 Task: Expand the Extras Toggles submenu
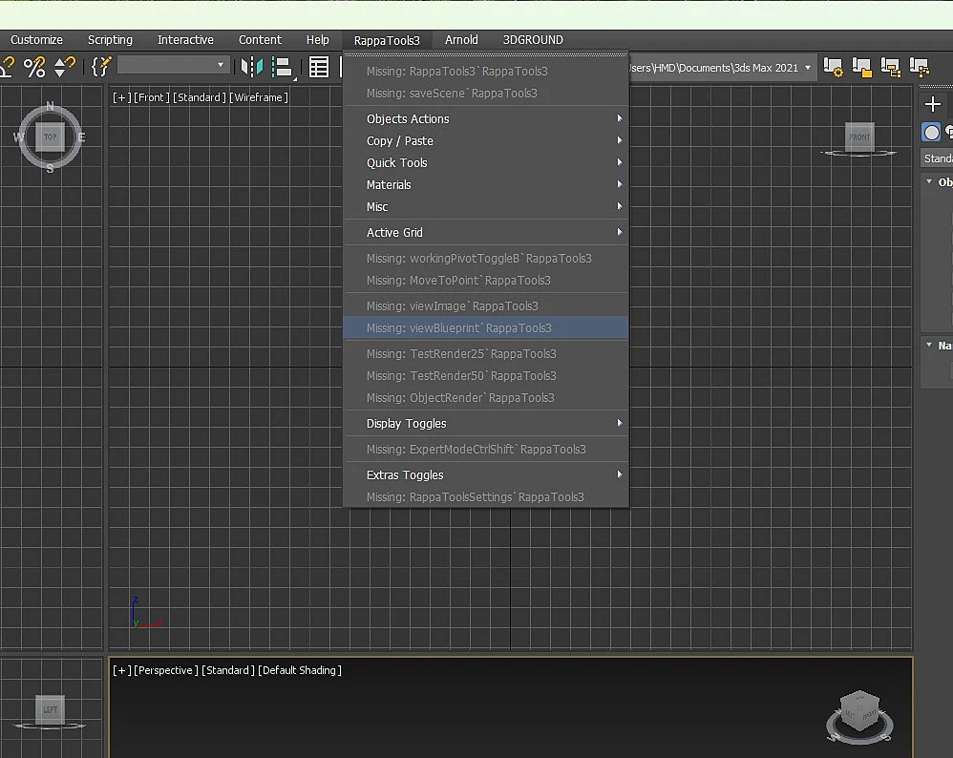[486, 474]
